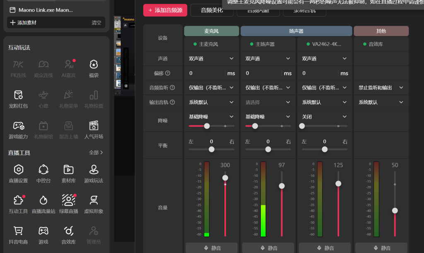Switch to the 其他 tab

coord(381,31)
